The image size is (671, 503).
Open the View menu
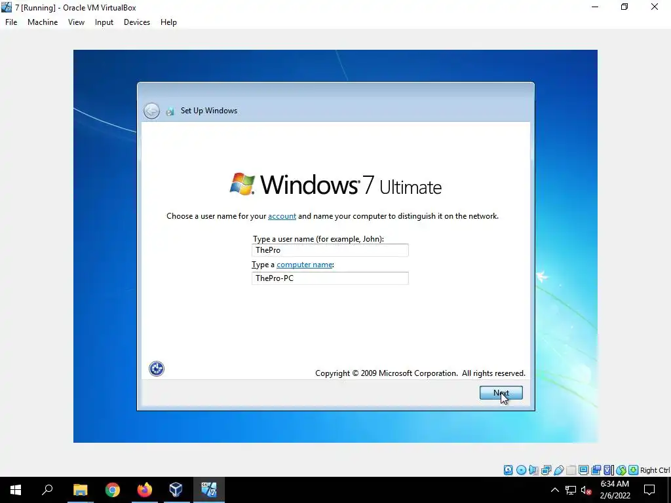[x=76, y=22]
